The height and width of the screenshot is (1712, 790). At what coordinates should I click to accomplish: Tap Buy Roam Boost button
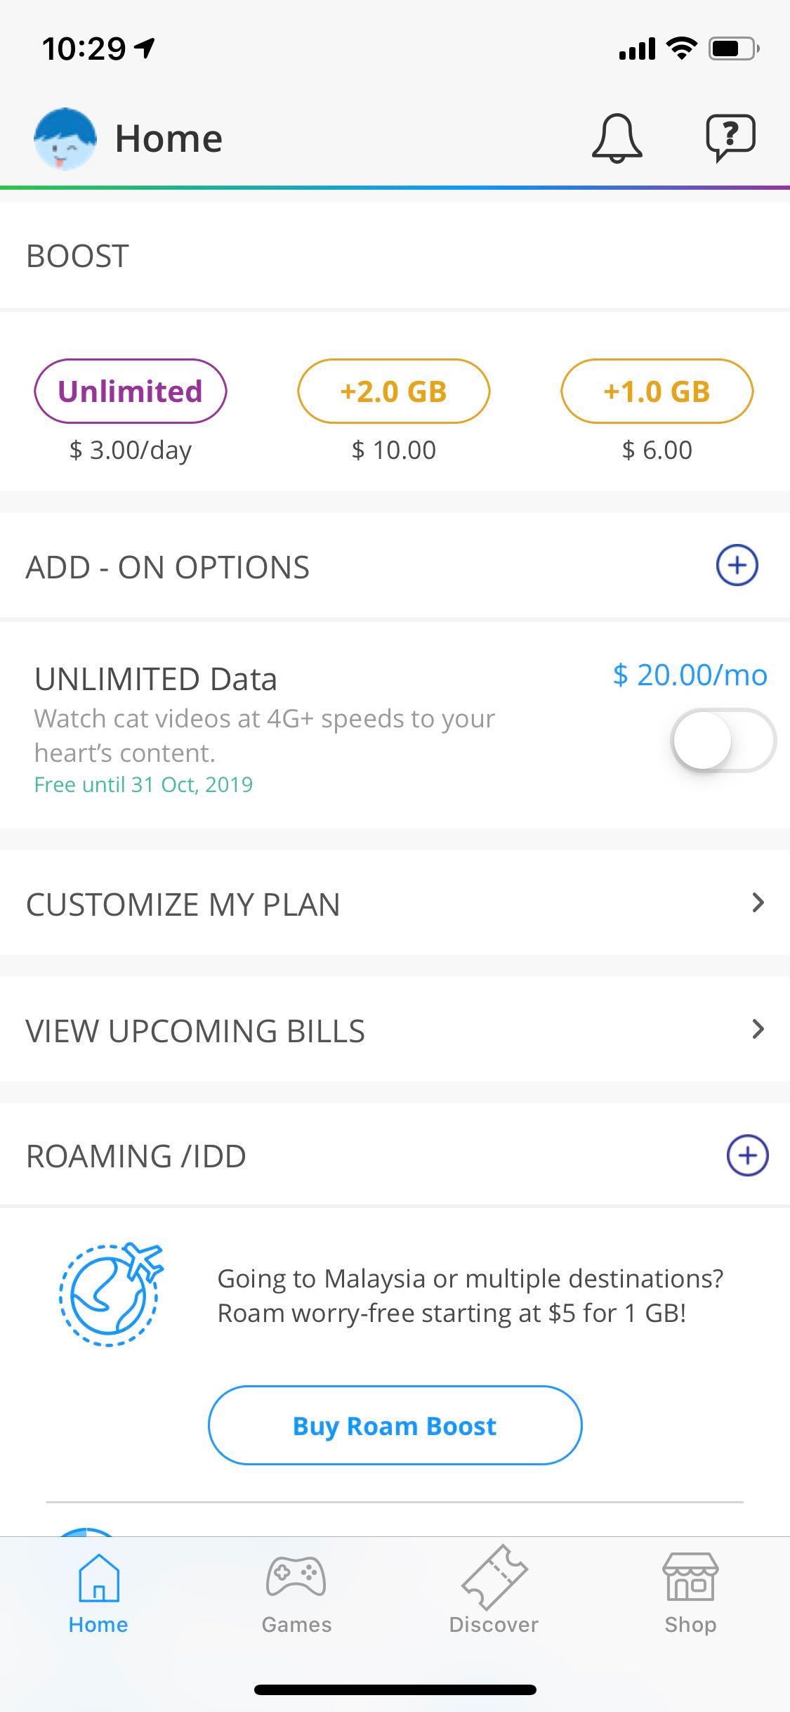(x=395, y=1425)
